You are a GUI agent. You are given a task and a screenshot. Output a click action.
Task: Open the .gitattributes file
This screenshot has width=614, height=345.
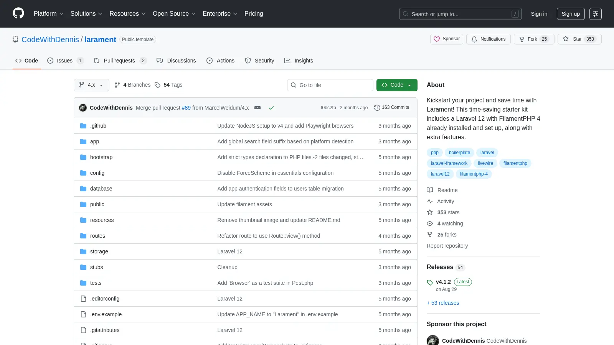tap(105, 330)
